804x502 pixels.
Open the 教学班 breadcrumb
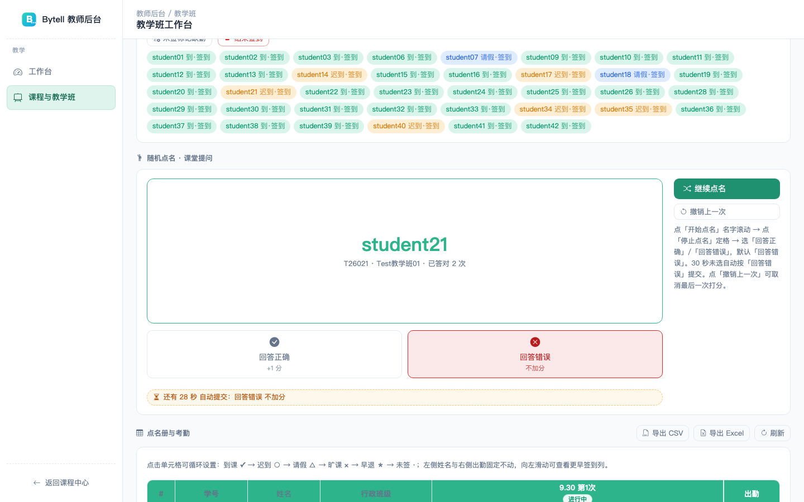click(185, 13)
